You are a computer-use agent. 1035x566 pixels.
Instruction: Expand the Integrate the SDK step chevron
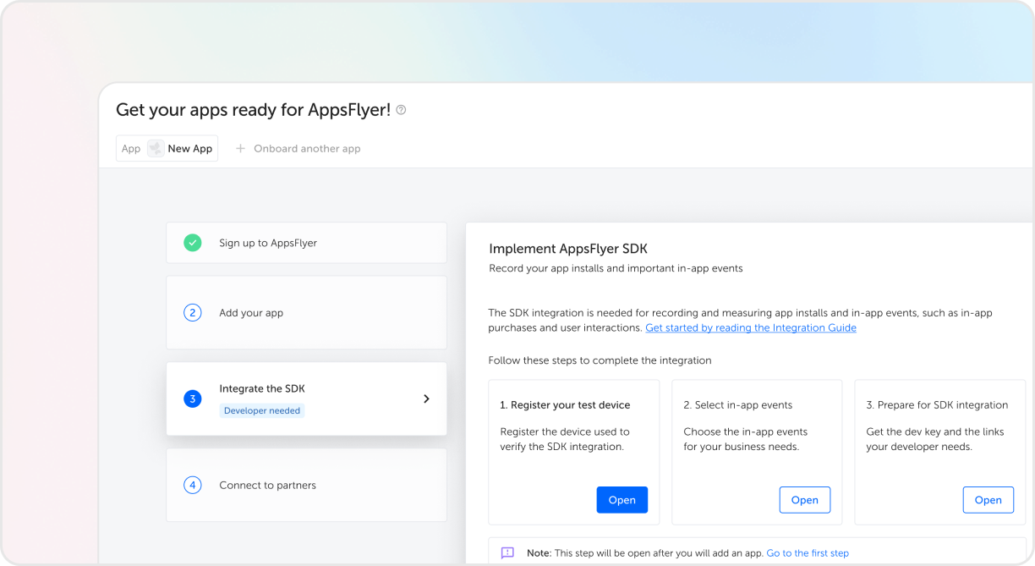[426, 398]
